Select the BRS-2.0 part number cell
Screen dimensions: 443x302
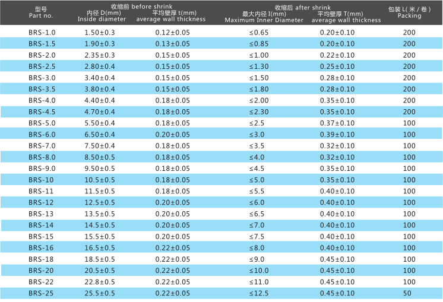click(x=42, y=55)
